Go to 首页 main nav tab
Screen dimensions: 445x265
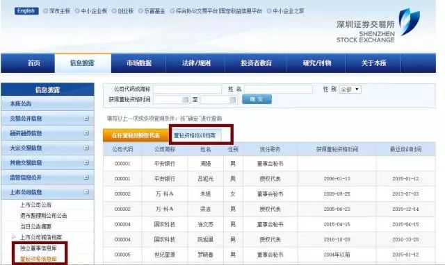point(34,63)
